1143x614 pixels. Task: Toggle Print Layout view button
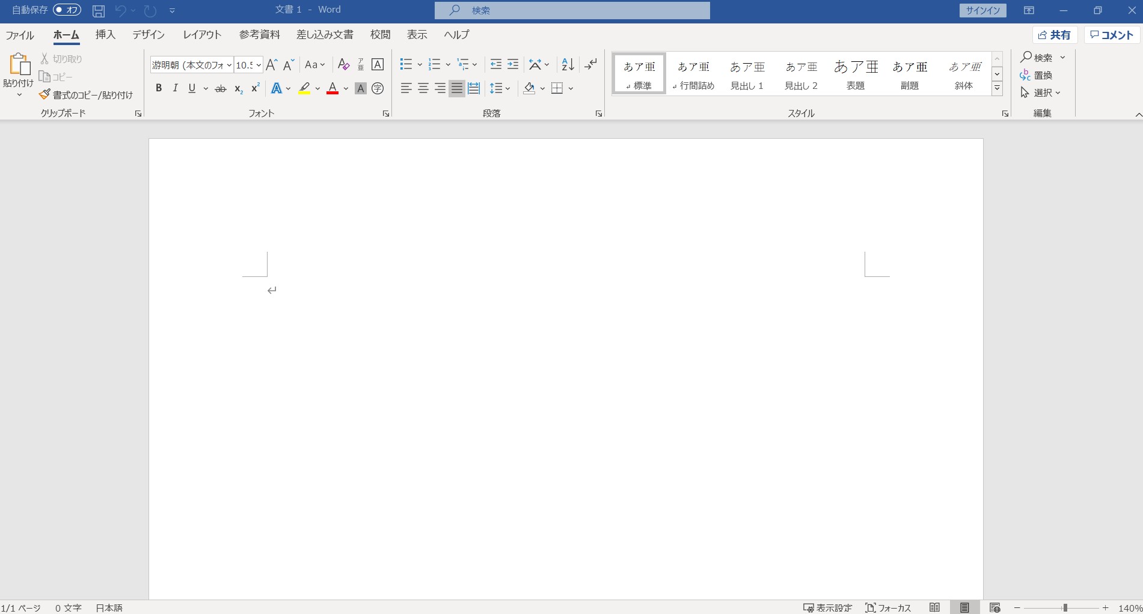click(x=964, y=607)
